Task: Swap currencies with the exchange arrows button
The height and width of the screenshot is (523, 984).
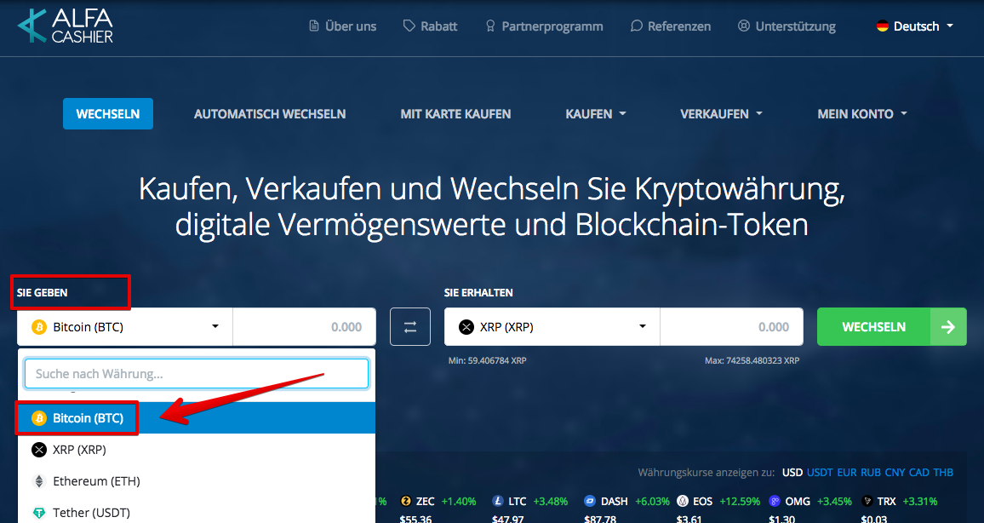Action: pos(409,326)
